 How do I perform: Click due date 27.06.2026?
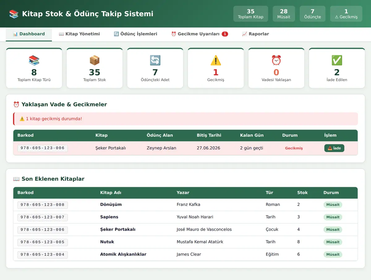pos(208,148)
